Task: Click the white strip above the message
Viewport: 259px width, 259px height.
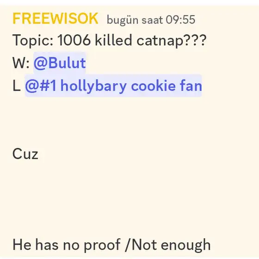Action: [x=129, y=2]
